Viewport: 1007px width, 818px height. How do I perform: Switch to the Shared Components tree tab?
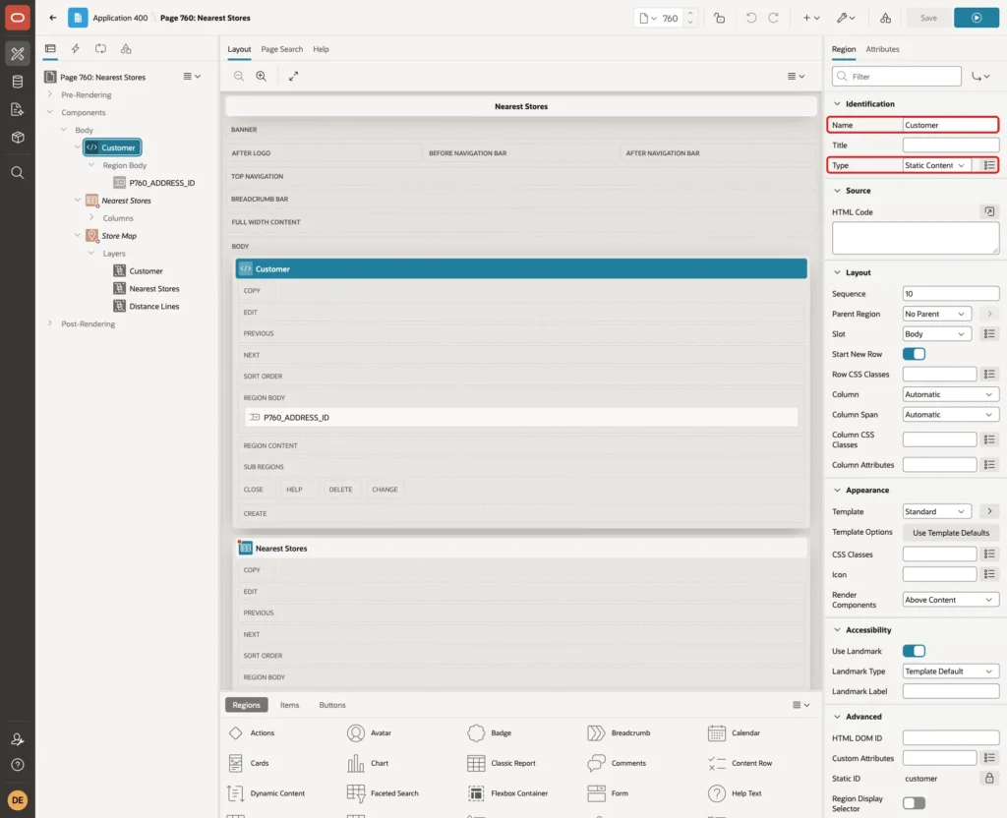tap(126, 49)
